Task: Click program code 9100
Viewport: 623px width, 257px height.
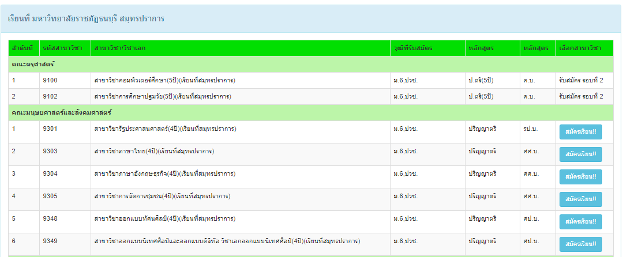Action: pos(50,81)
